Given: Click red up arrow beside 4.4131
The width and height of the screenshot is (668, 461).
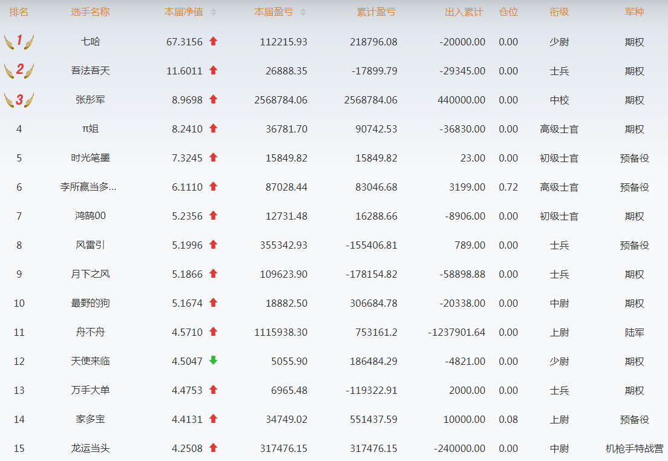Looking at the screenshot, I should click(214, 419).
